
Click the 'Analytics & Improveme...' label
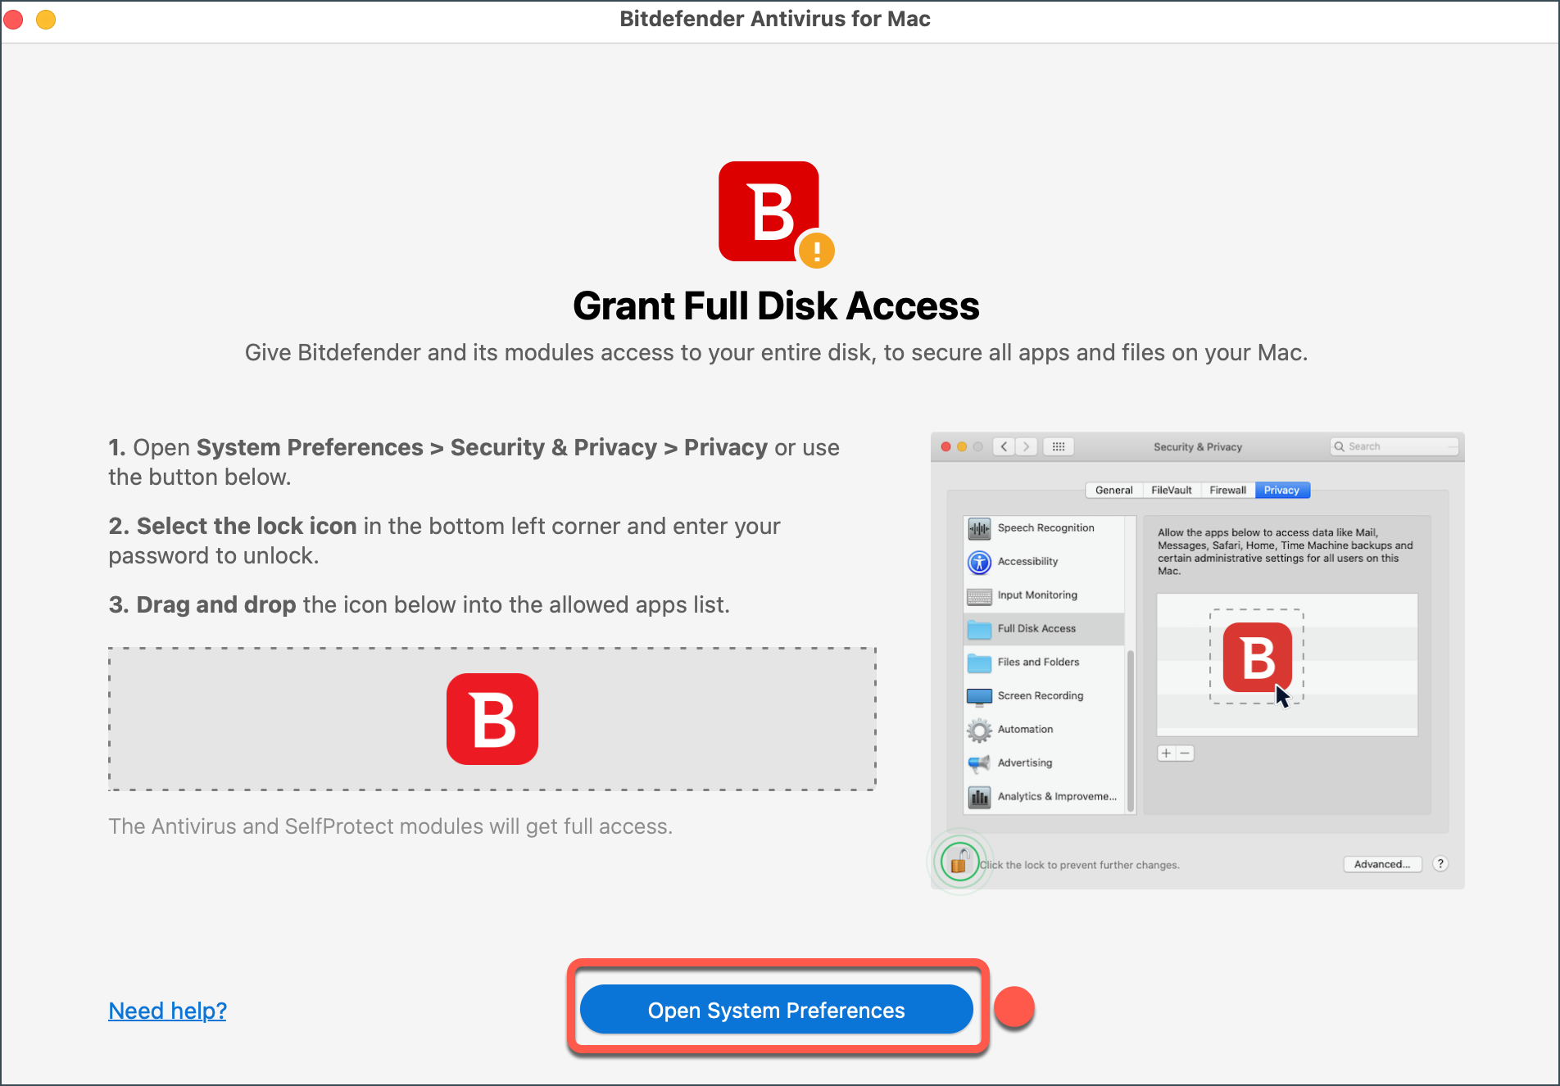[1057, 796]
